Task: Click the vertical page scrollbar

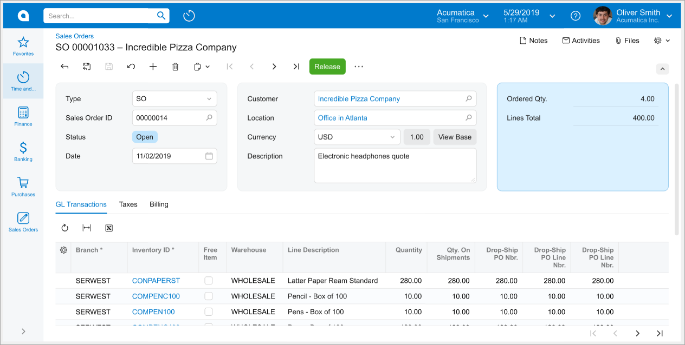Action: 676,159
